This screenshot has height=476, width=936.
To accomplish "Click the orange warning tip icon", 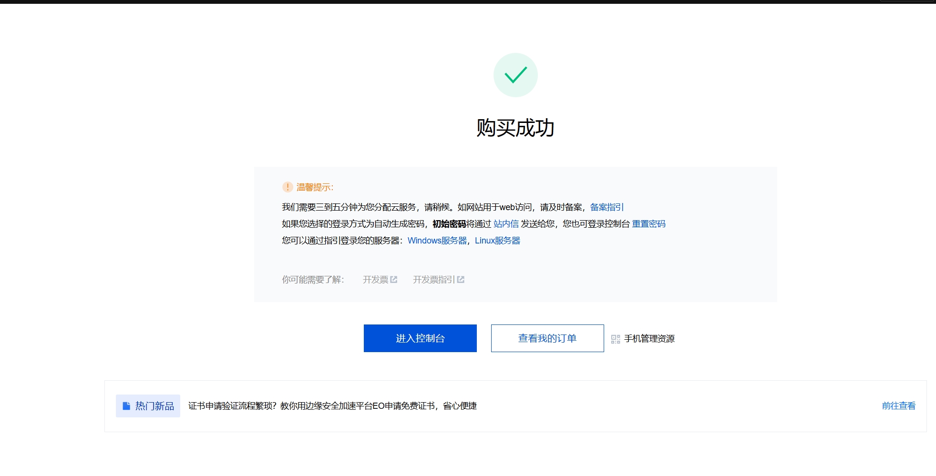I will (288, 187).
